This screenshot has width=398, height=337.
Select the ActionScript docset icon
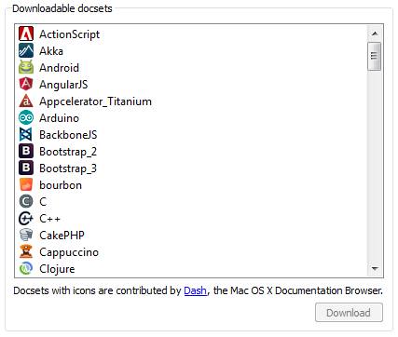point(26,34)
